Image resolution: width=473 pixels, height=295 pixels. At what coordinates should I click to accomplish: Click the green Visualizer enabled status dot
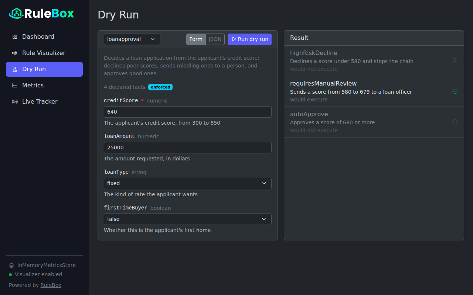pos(10,275)
